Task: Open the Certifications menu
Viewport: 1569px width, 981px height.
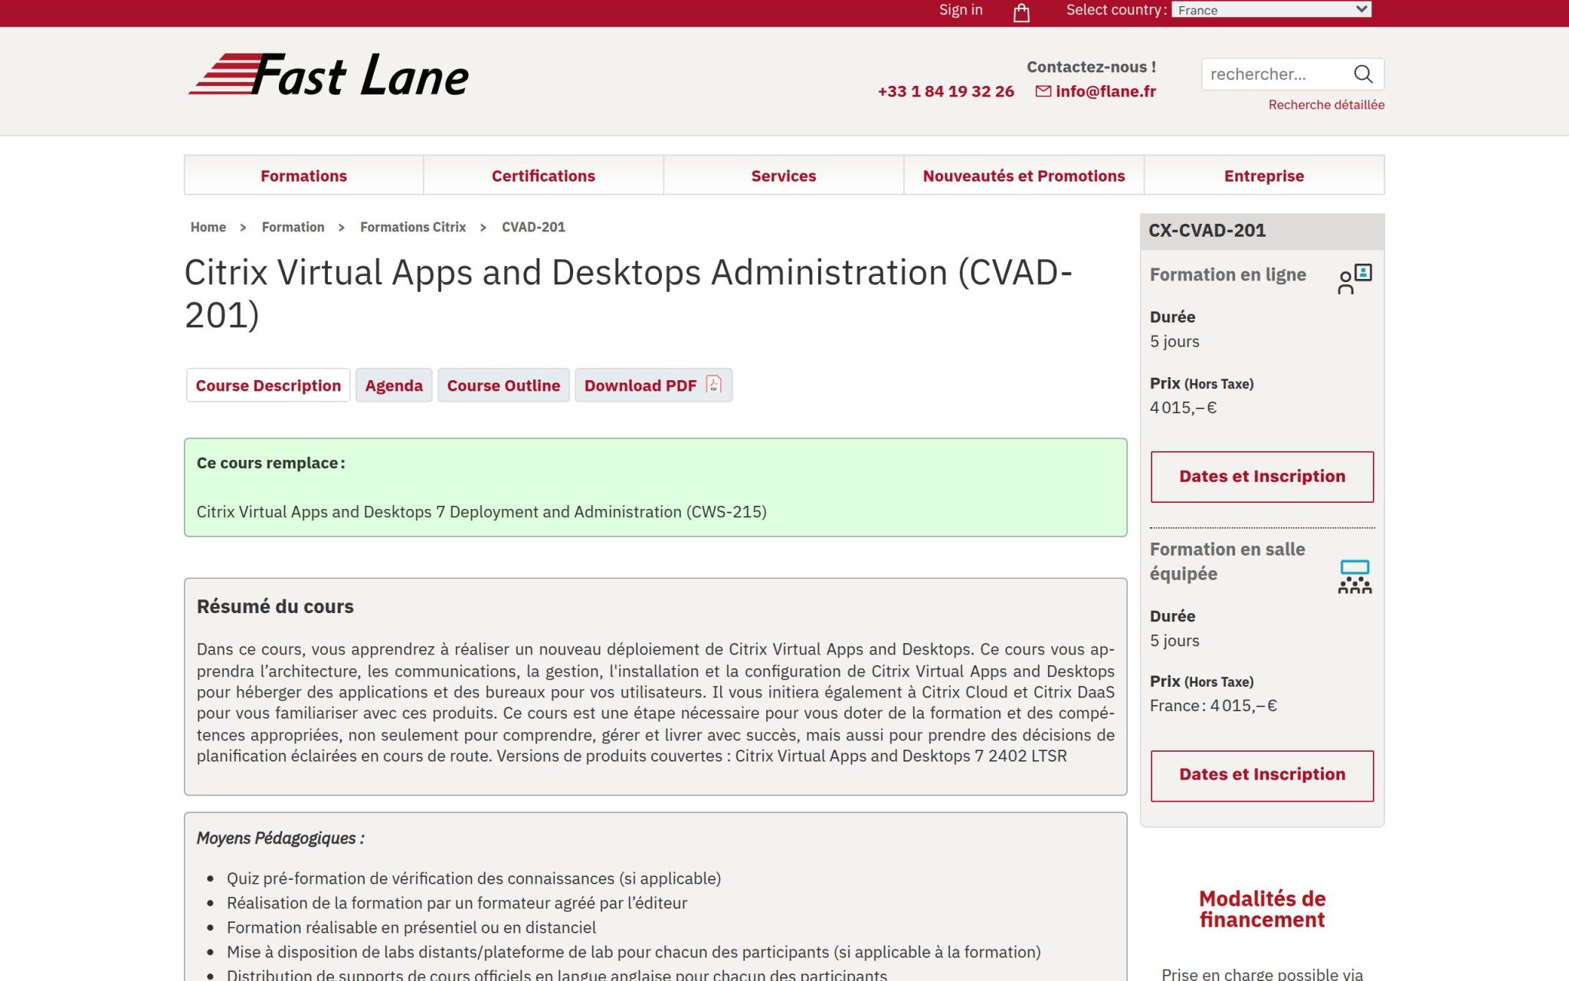Action: 543,176
